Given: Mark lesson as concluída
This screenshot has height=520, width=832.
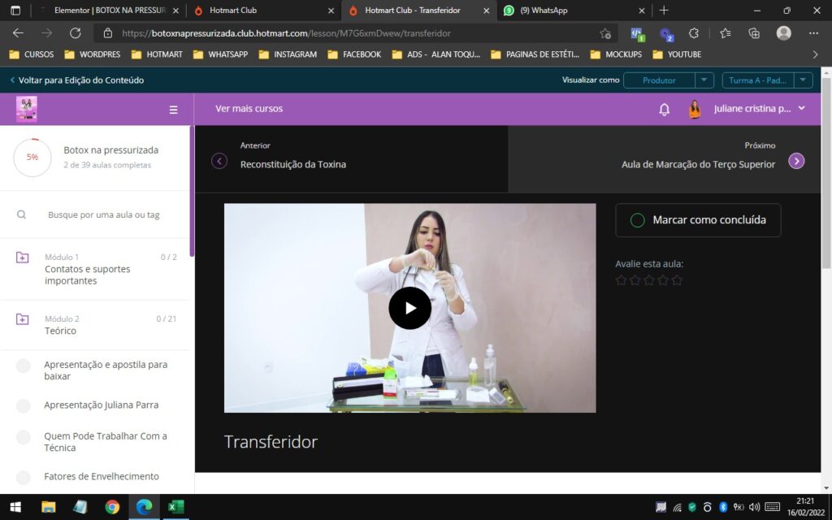Looking at the screenshot, I should (698, 220).
